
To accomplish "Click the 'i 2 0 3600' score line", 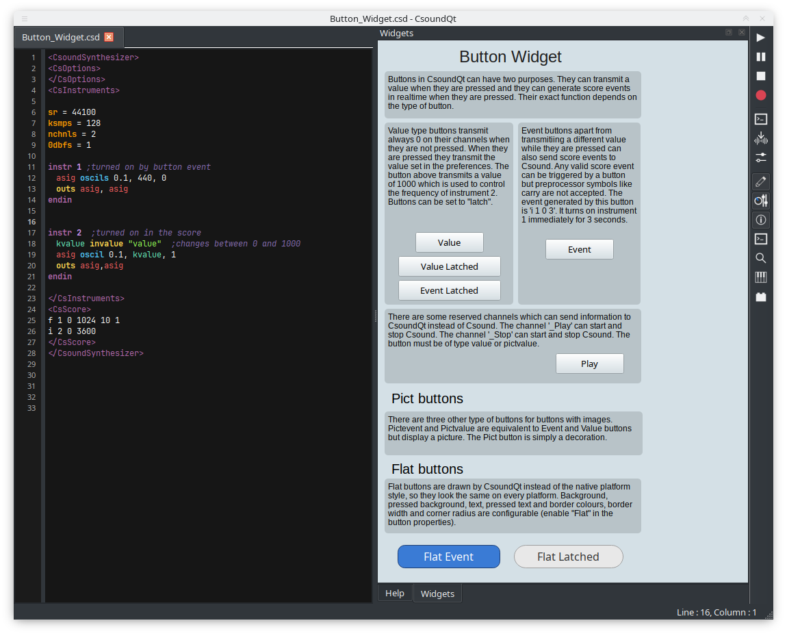I will pyautogui.click(x=72, y=331).
